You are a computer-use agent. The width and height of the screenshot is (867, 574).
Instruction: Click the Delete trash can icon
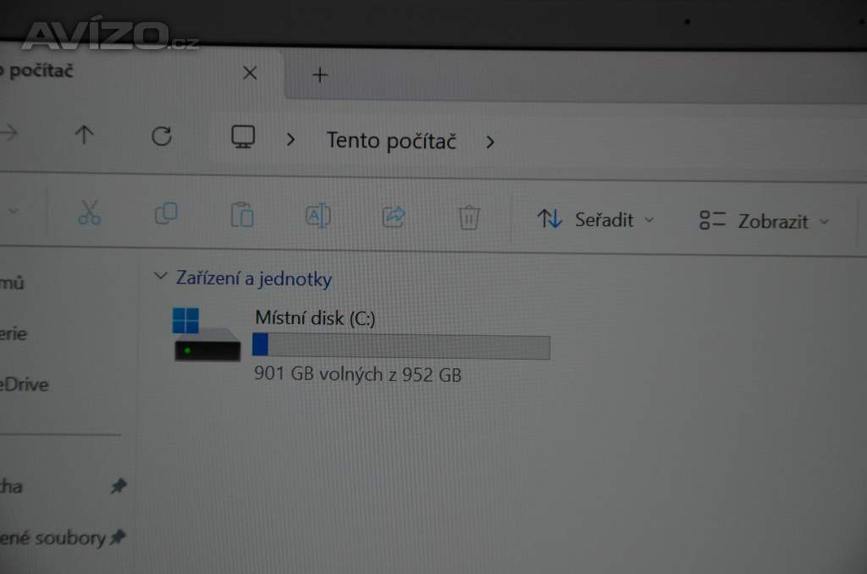tap(469, 218)
